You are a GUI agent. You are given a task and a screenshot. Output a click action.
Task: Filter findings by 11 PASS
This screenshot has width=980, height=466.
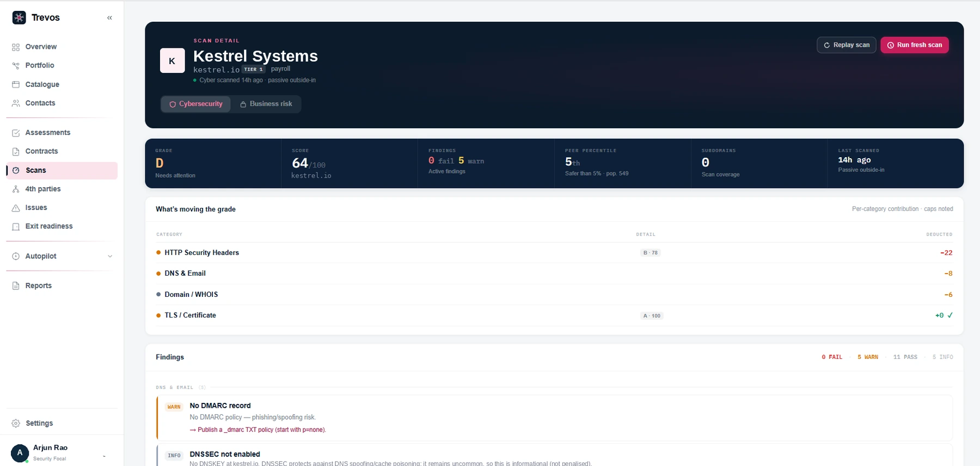click(x=905, y=357)
